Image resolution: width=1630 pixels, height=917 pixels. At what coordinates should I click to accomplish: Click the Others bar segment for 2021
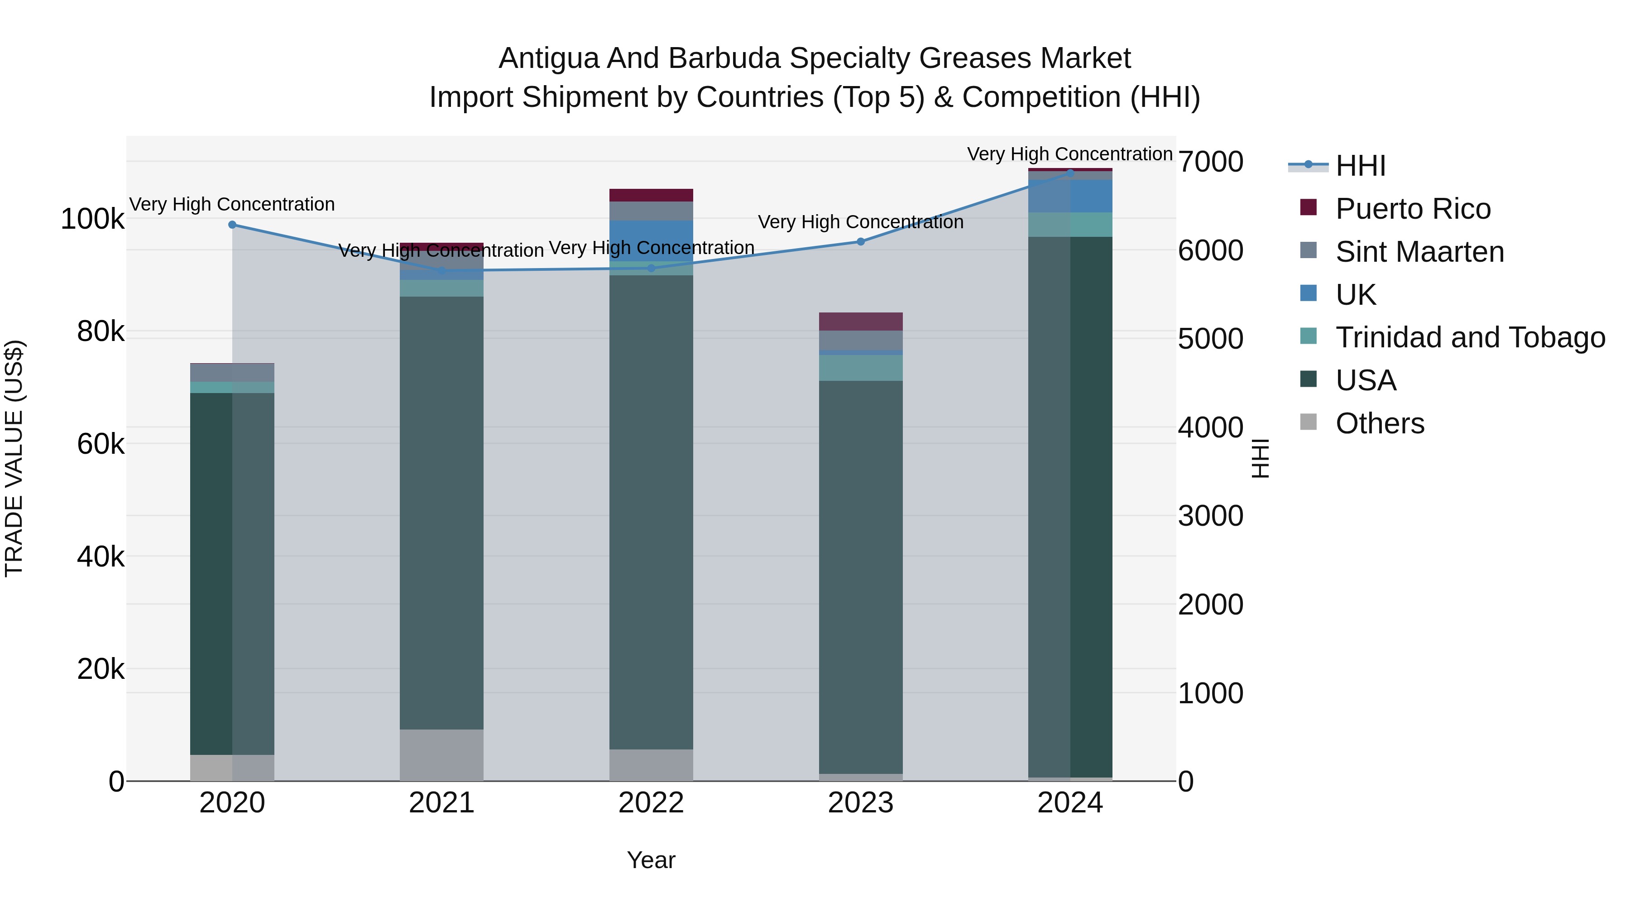pyautogui.click(x=441, y=755)
